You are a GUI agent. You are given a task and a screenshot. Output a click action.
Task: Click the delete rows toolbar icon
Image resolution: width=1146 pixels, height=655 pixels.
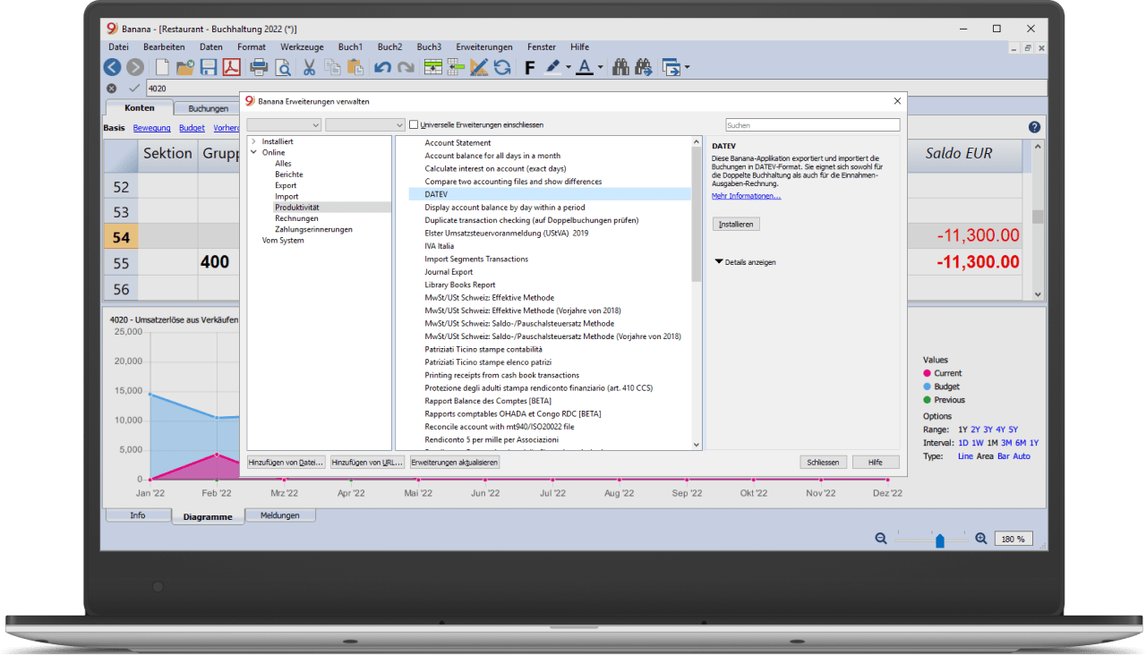click(x=456, y=67)
